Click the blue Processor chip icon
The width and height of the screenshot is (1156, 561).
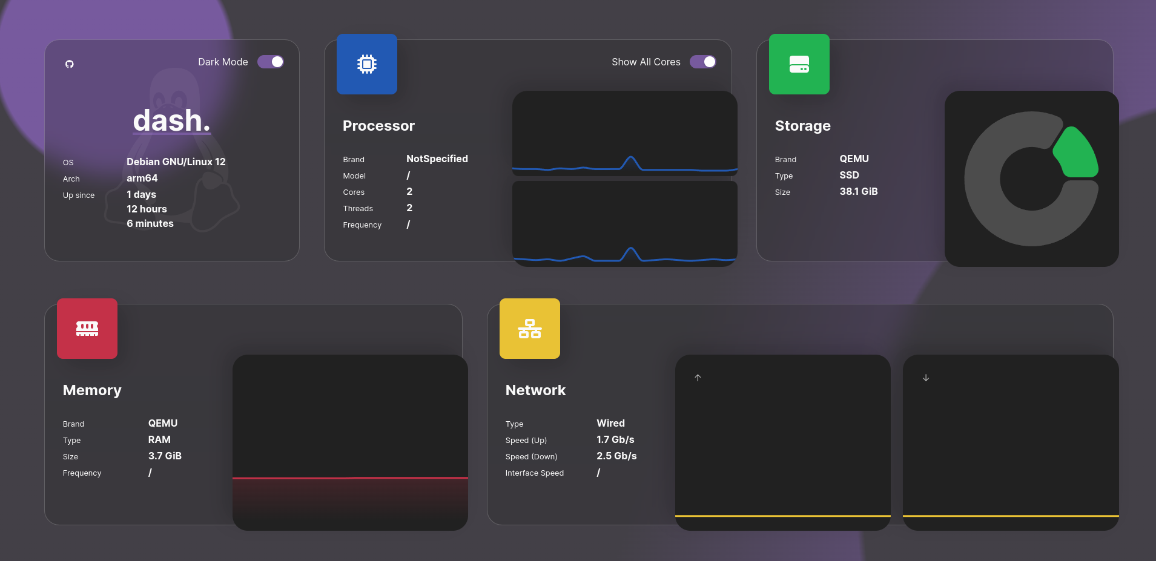pyautogui.click(x=367, y=64)
